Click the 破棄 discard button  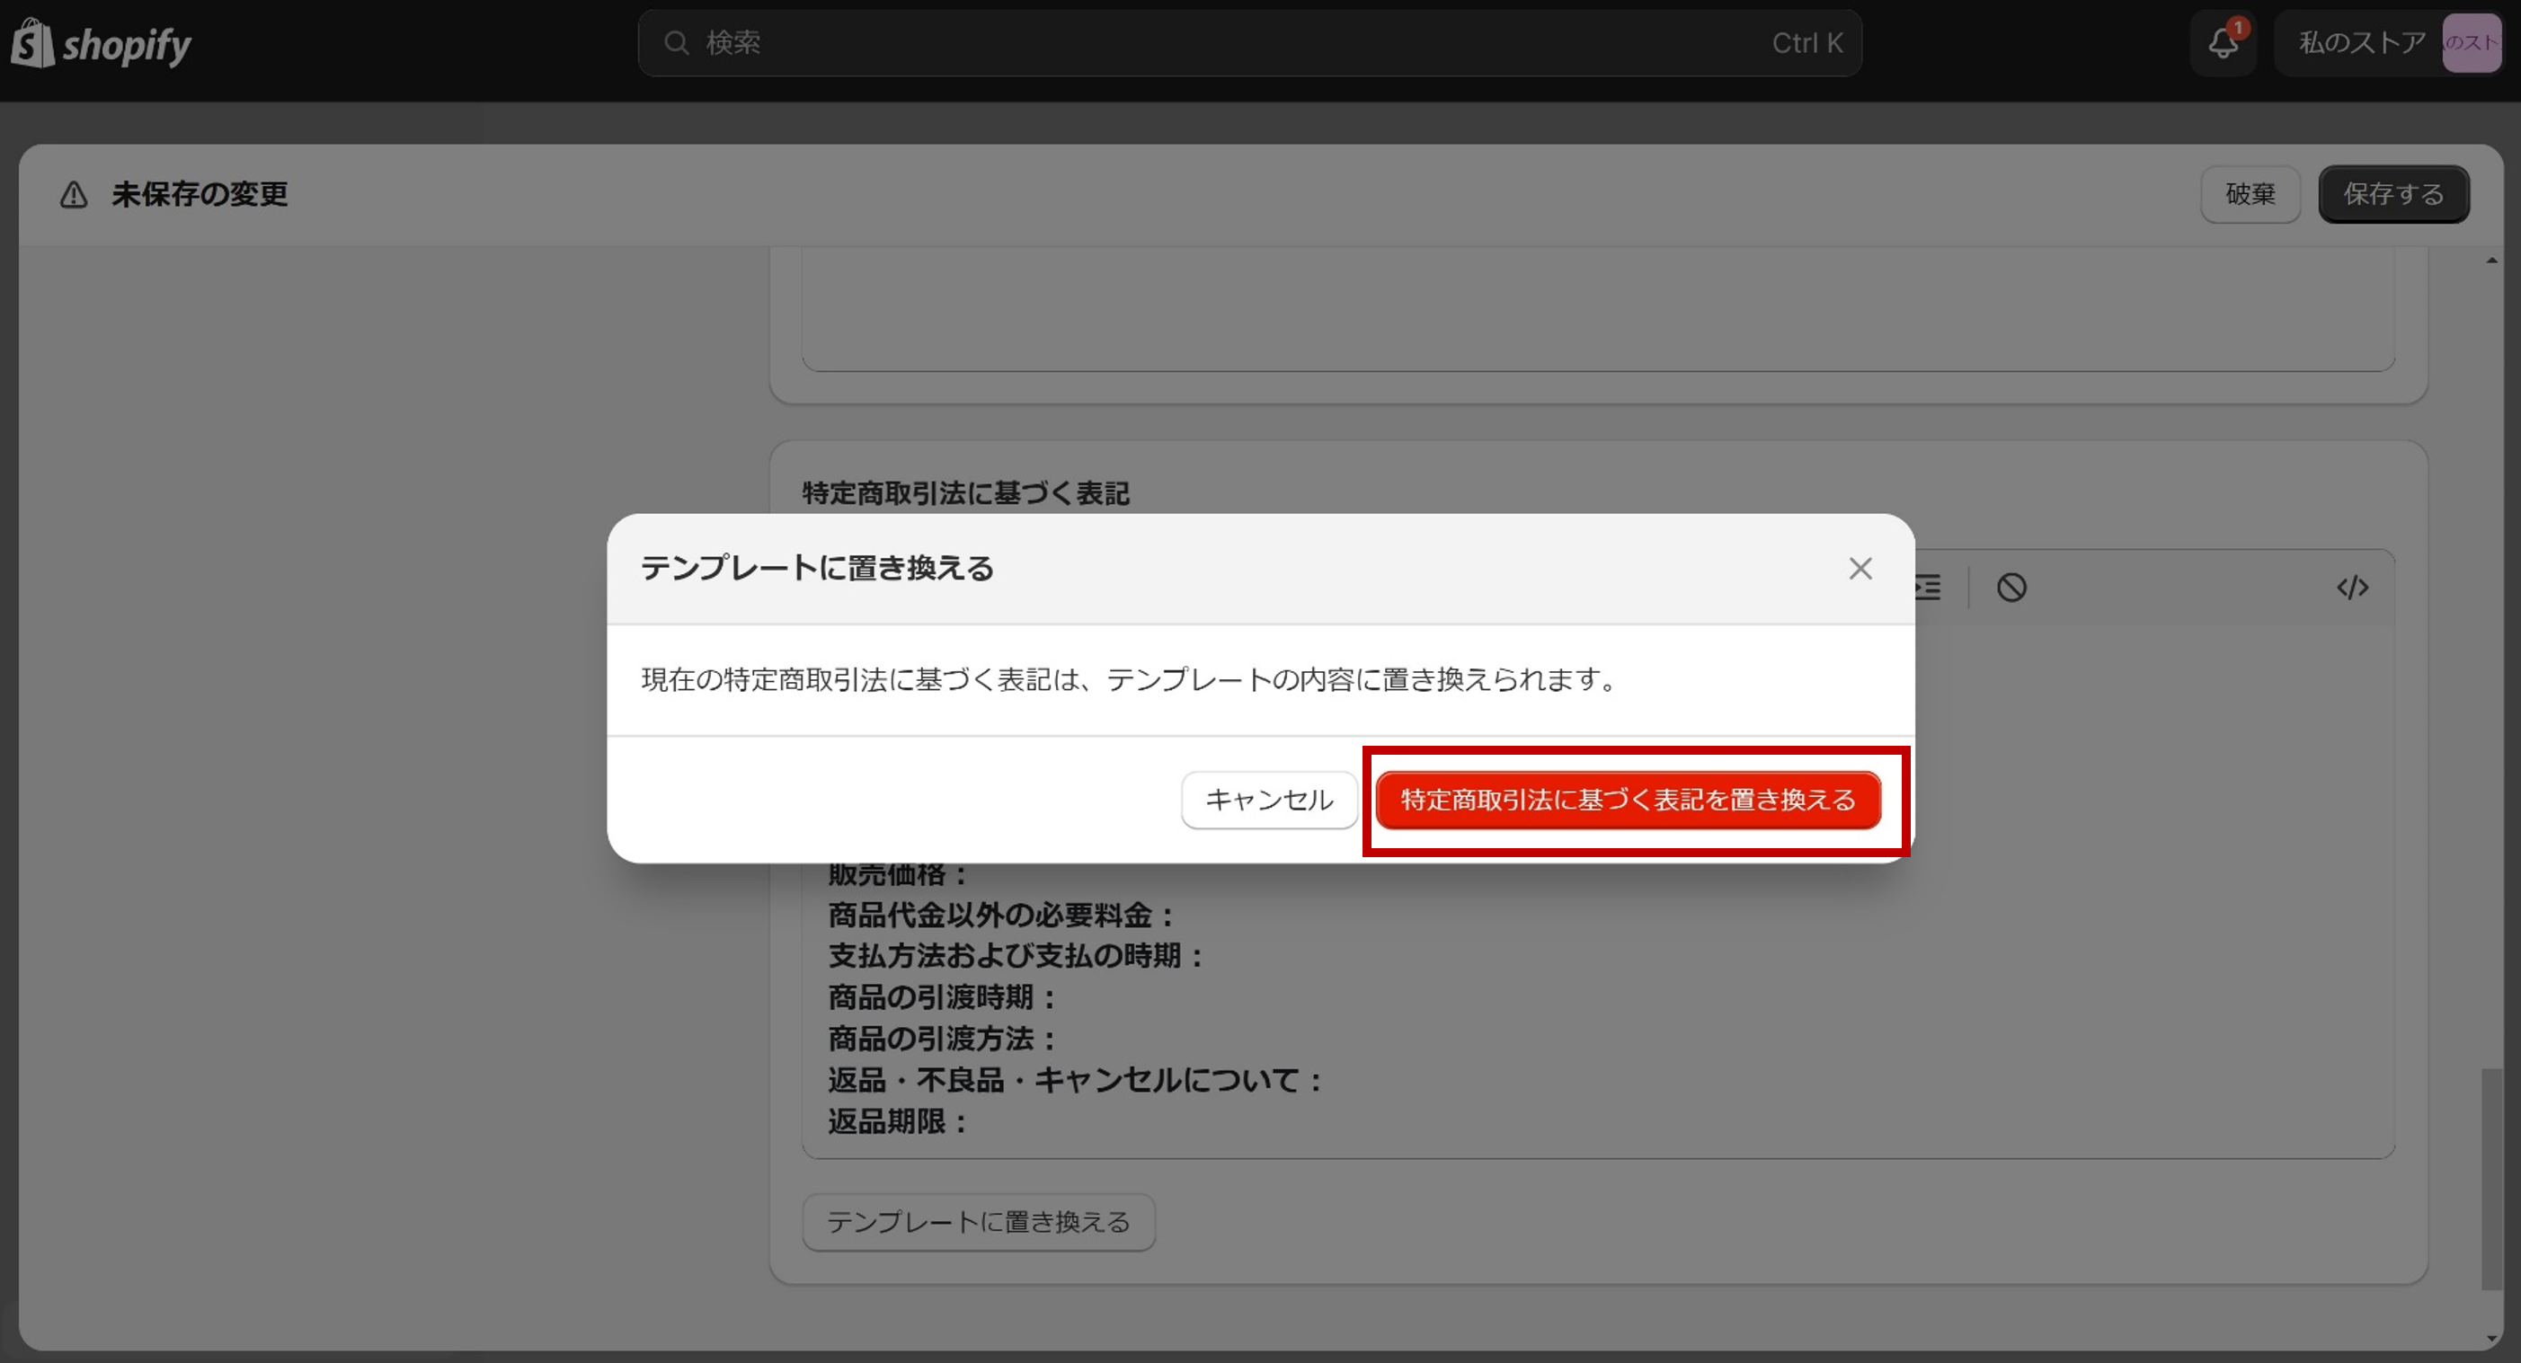[x=2250, y=194]
